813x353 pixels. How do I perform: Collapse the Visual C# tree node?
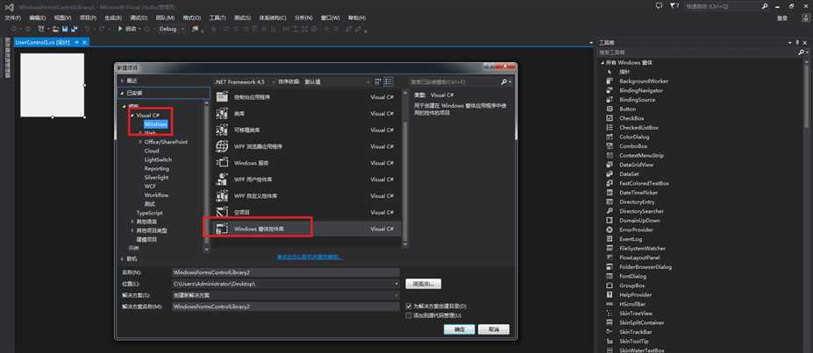(132, 116)
